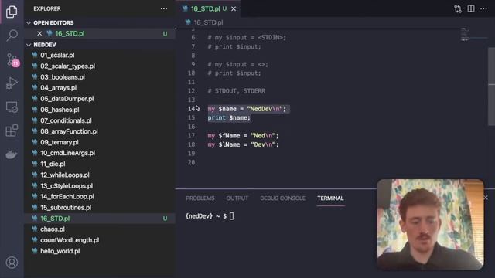
Task: Click 16_STD.pl in the breadcrumb
Action: coord(208,22)
